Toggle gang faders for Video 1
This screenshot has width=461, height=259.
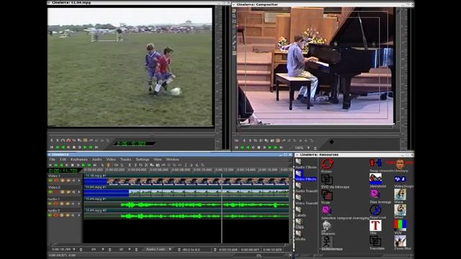tap(62, 181)
